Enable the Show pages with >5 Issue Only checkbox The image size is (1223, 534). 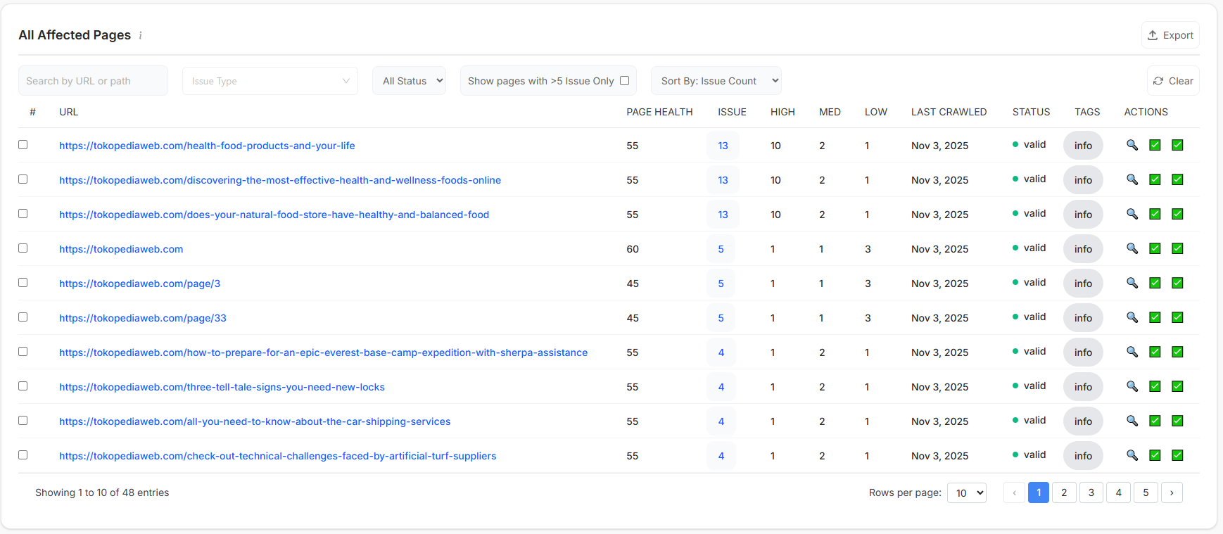pos(624,81)
